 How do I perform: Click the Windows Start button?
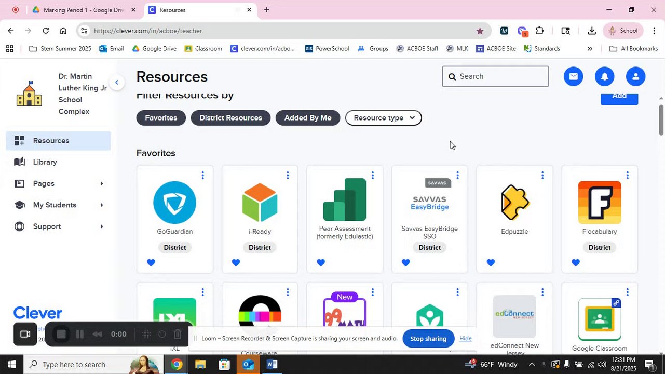[11, 364]
